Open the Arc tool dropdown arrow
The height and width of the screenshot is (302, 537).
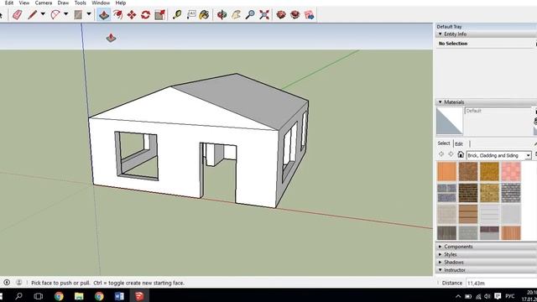pyautogui.click(x=65, y=14)
